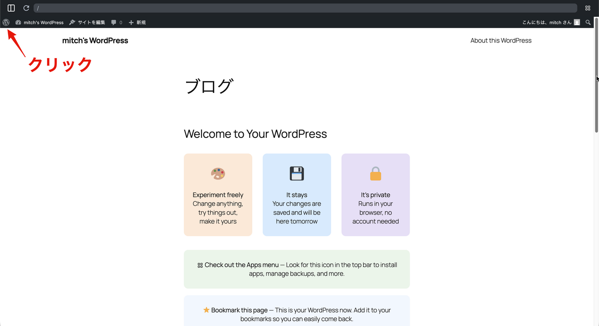This screenshot has width=599, height=326.
Task: Click the search magnifier in admin bar
Action: (588, 22)
